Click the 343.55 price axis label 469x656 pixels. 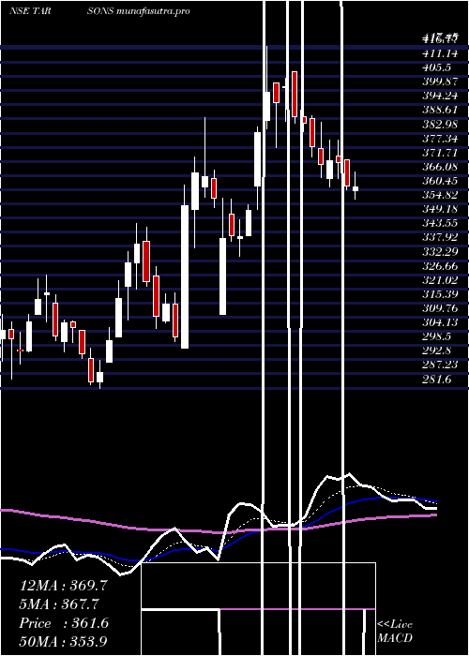click(440, 223)
